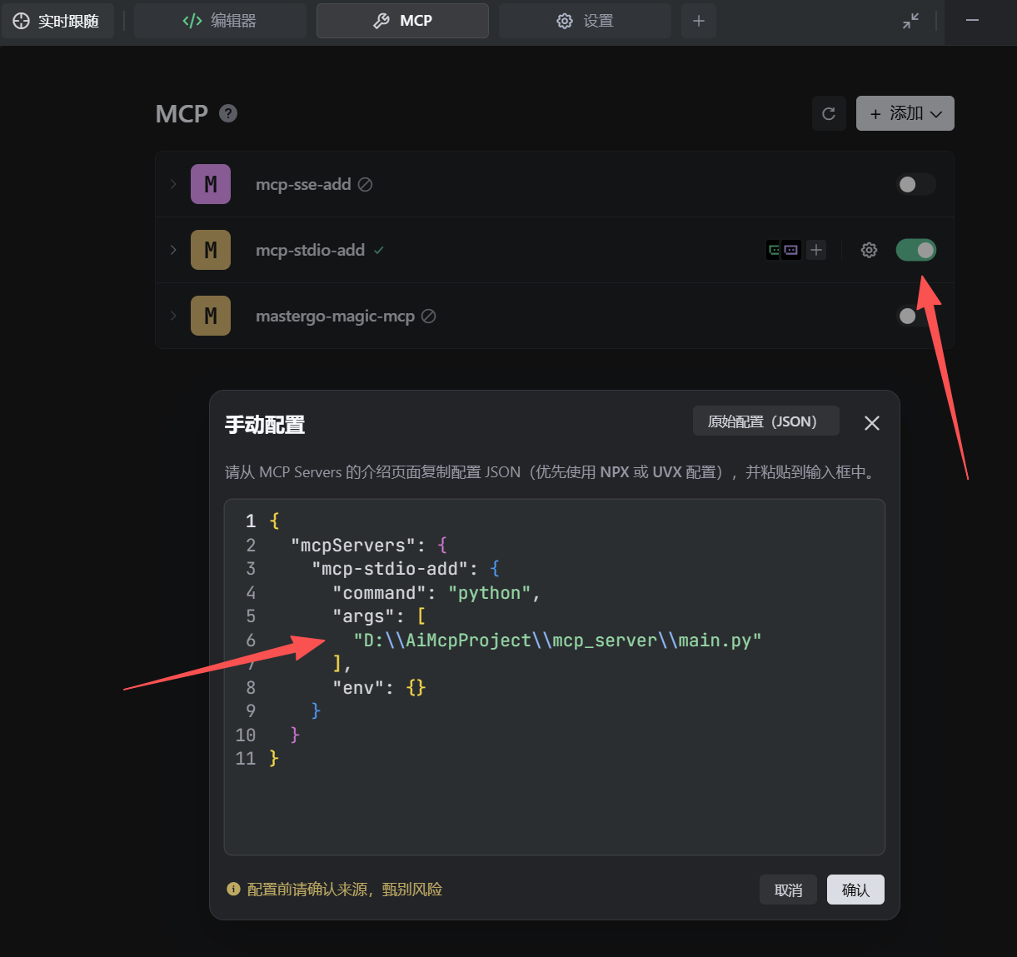1017x957 pixels.
Task: Click the checkmark status beside mcp-stdio-add
Action: coord(379,250)
